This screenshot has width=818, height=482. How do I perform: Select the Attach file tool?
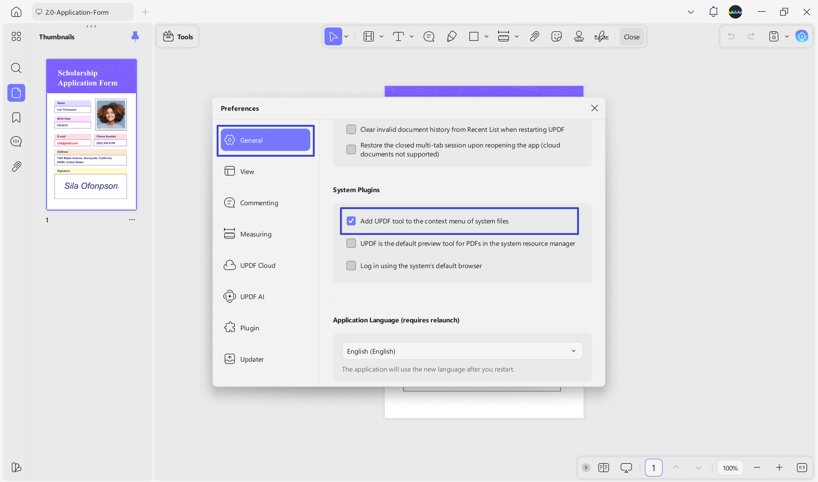click(534, 36)
